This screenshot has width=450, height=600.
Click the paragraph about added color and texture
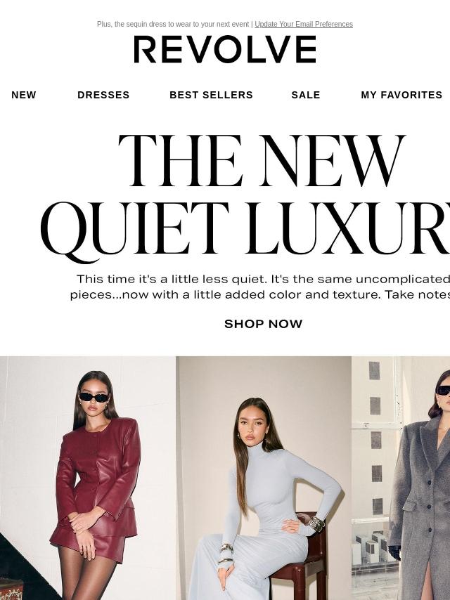[x=260, y=287]
